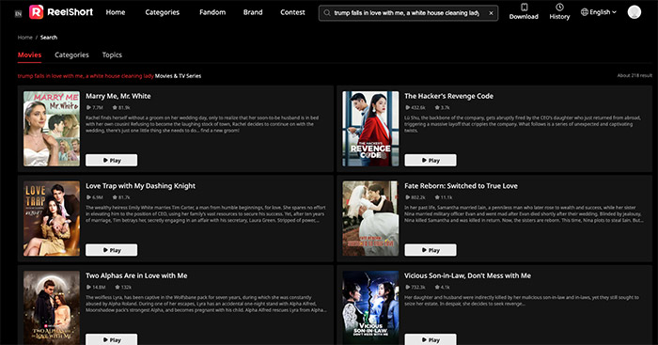Click the 732.3k play count of Vicious Son-in-Law
The width and height of the screenshot is (658, 345).
pyautogui.click(x=415, y=288)
